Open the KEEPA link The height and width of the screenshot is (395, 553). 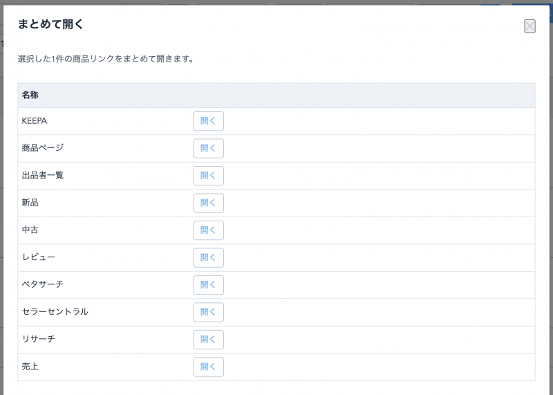tap(209, 121)
